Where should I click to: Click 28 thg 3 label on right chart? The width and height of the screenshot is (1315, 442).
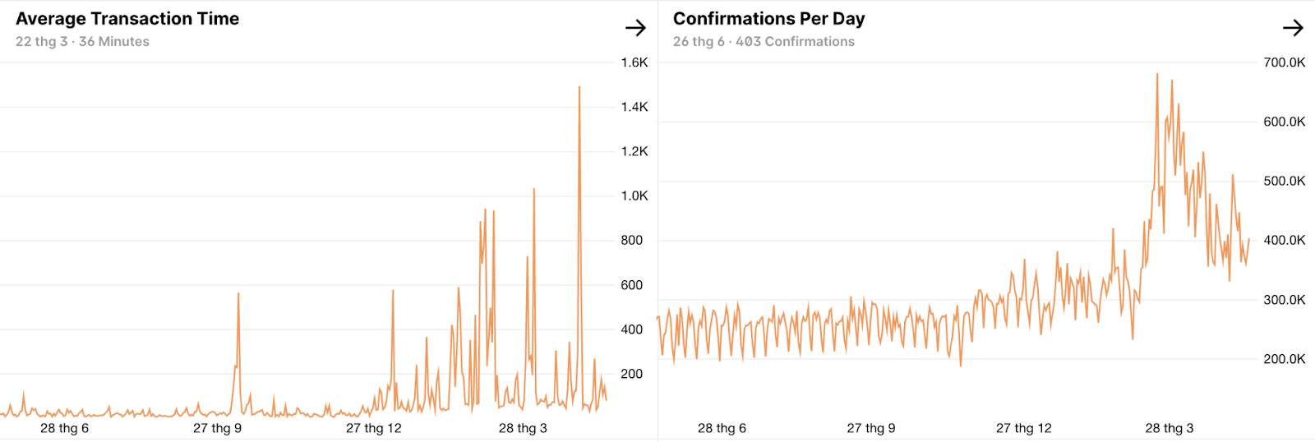(x=1170, y=428)
